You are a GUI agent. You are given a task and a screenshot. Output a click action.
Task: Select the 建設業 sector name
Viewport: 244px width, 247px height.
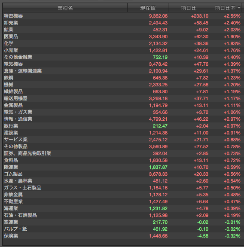click(11, 133)
